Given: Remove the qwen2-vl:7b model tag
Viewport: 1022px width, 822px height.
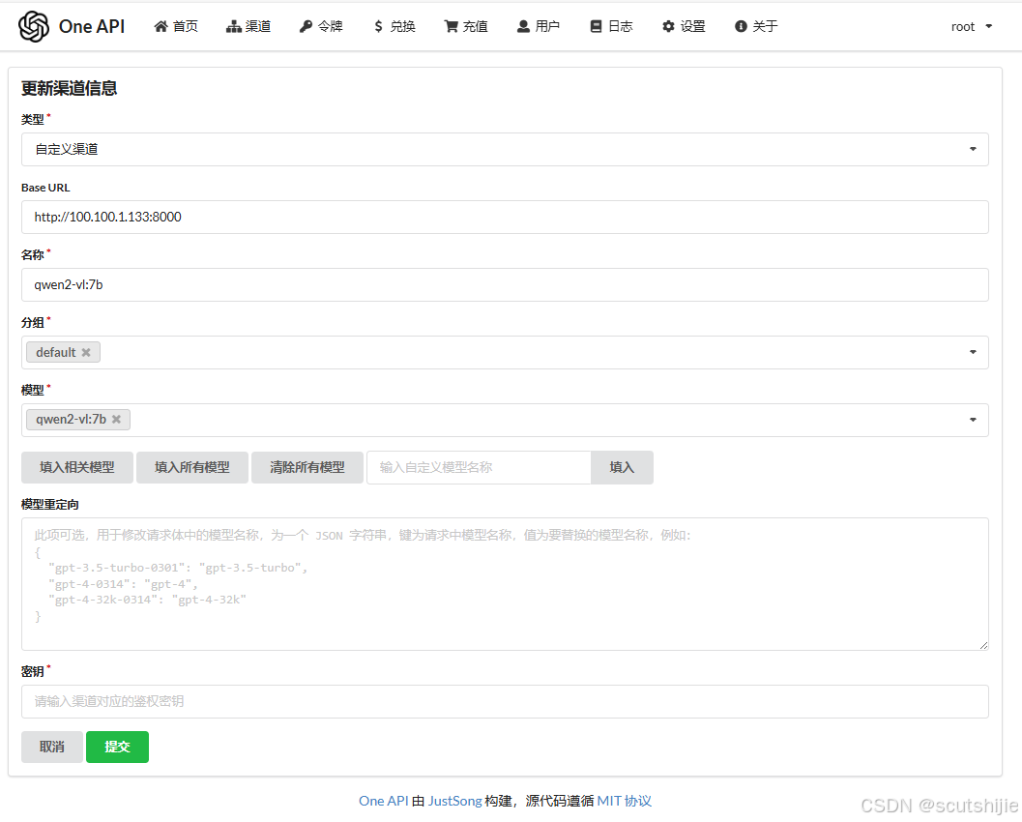Looking at the screenshot, I should [x=116, y=419].
